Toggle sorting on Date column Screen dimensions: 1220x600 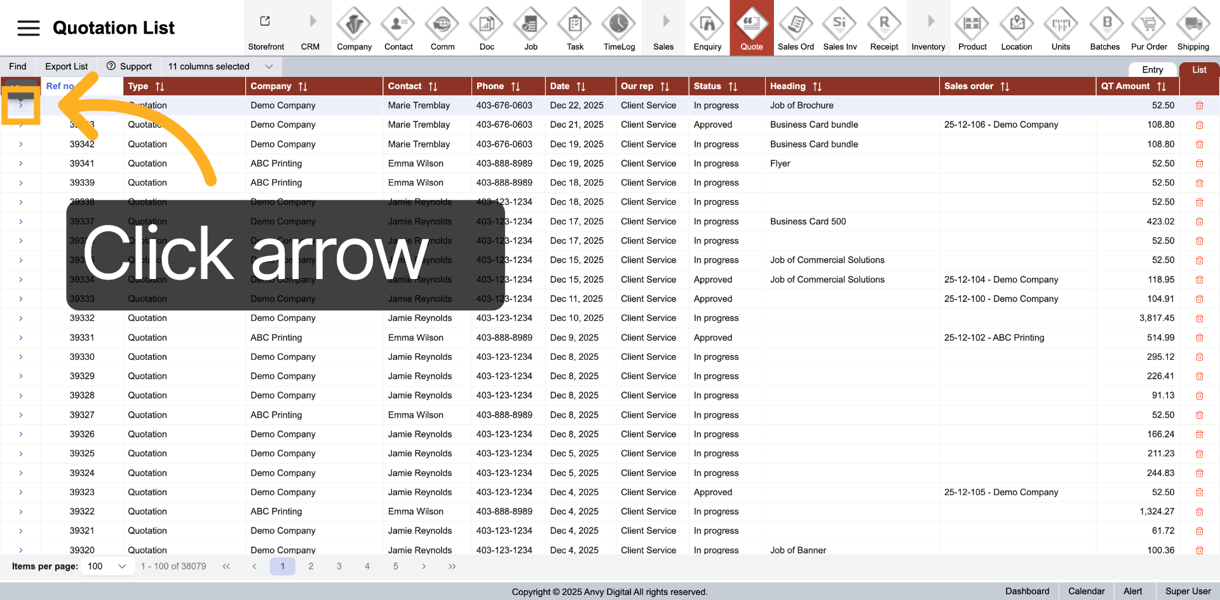coord(581,86)
